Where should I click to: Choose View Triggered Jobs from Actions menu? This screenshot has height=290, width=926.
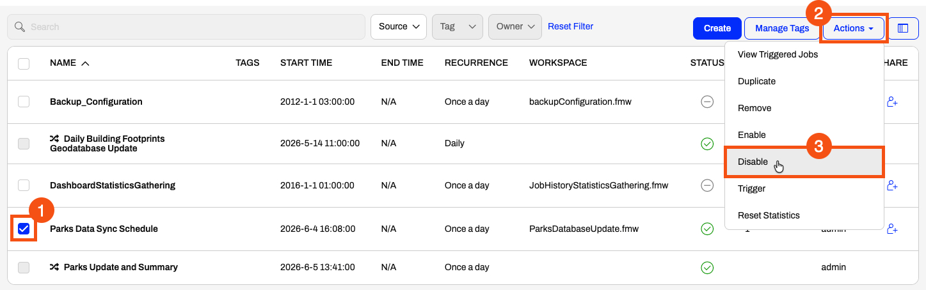point(804,54)
